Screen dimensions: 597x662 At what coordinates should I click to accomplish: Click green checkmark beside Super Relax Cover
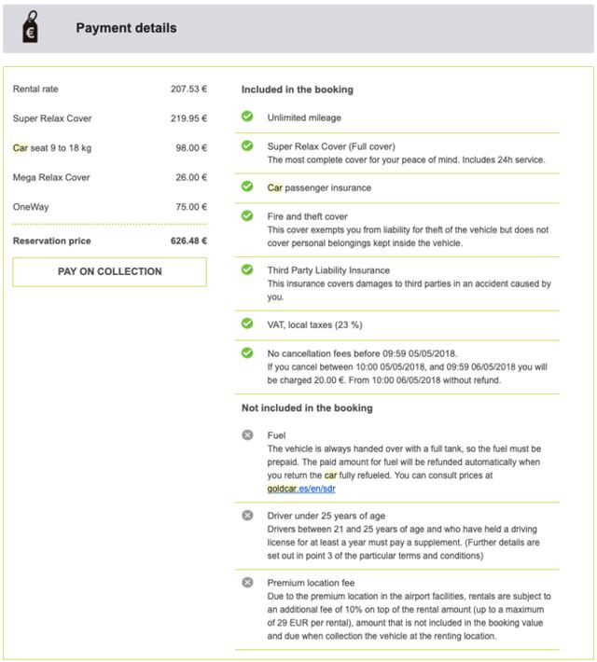pyautogui.click(x=247, y=146)
